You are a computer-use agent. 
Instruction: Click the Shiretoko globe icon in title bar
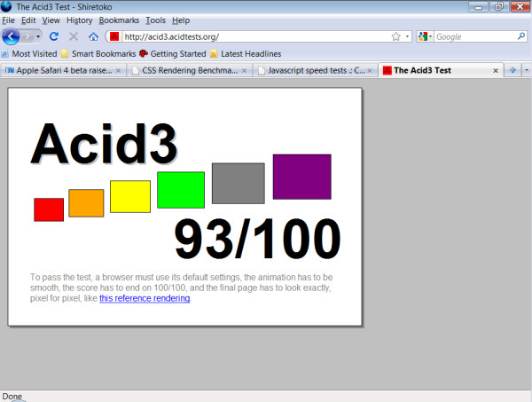(x=6, y=6)
